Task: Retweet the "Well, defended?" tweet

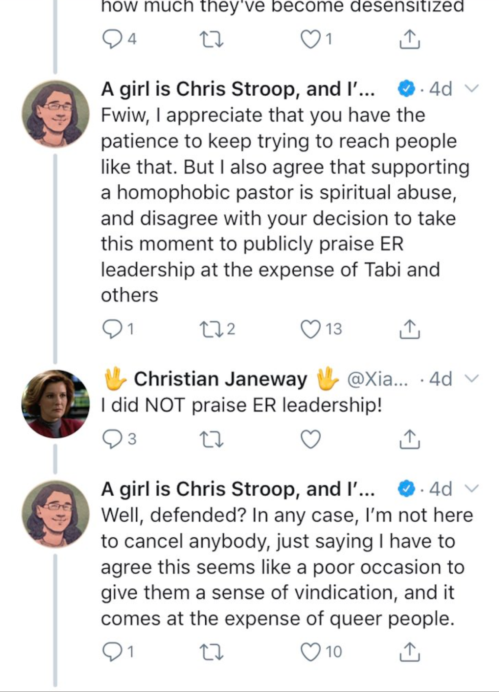Action: click(211, 652)
